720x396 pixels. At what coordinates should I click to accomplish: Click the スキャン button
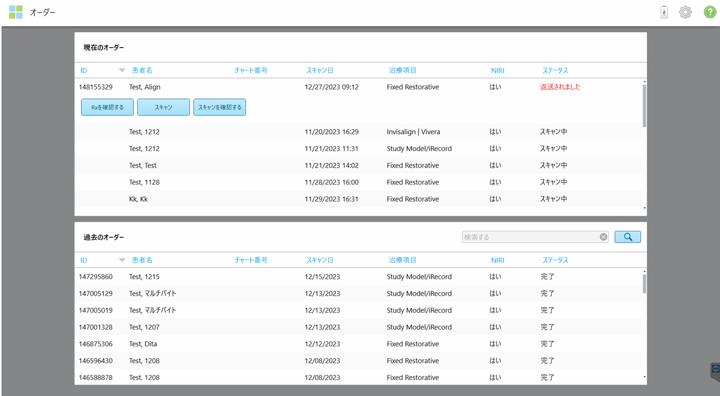[163, 107]
